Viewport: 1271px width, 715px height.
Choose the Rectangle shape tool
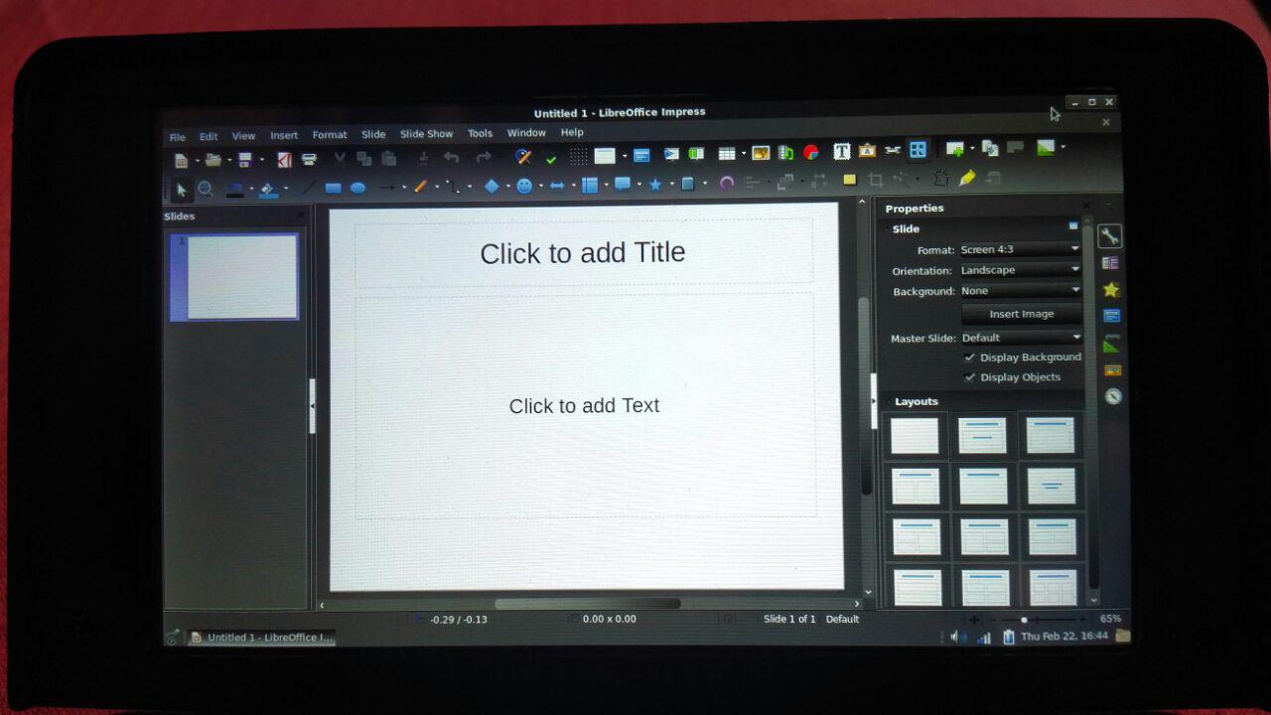(334, 187)
